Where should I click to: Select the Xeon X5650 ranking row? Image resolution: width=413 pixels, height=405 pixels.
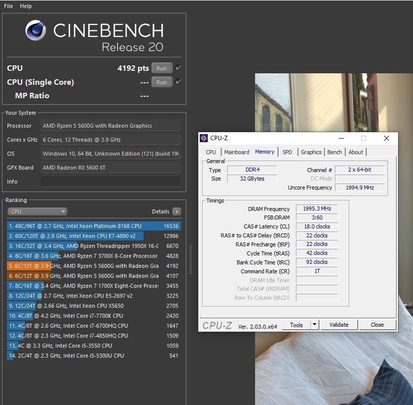[x=94, y=306]
